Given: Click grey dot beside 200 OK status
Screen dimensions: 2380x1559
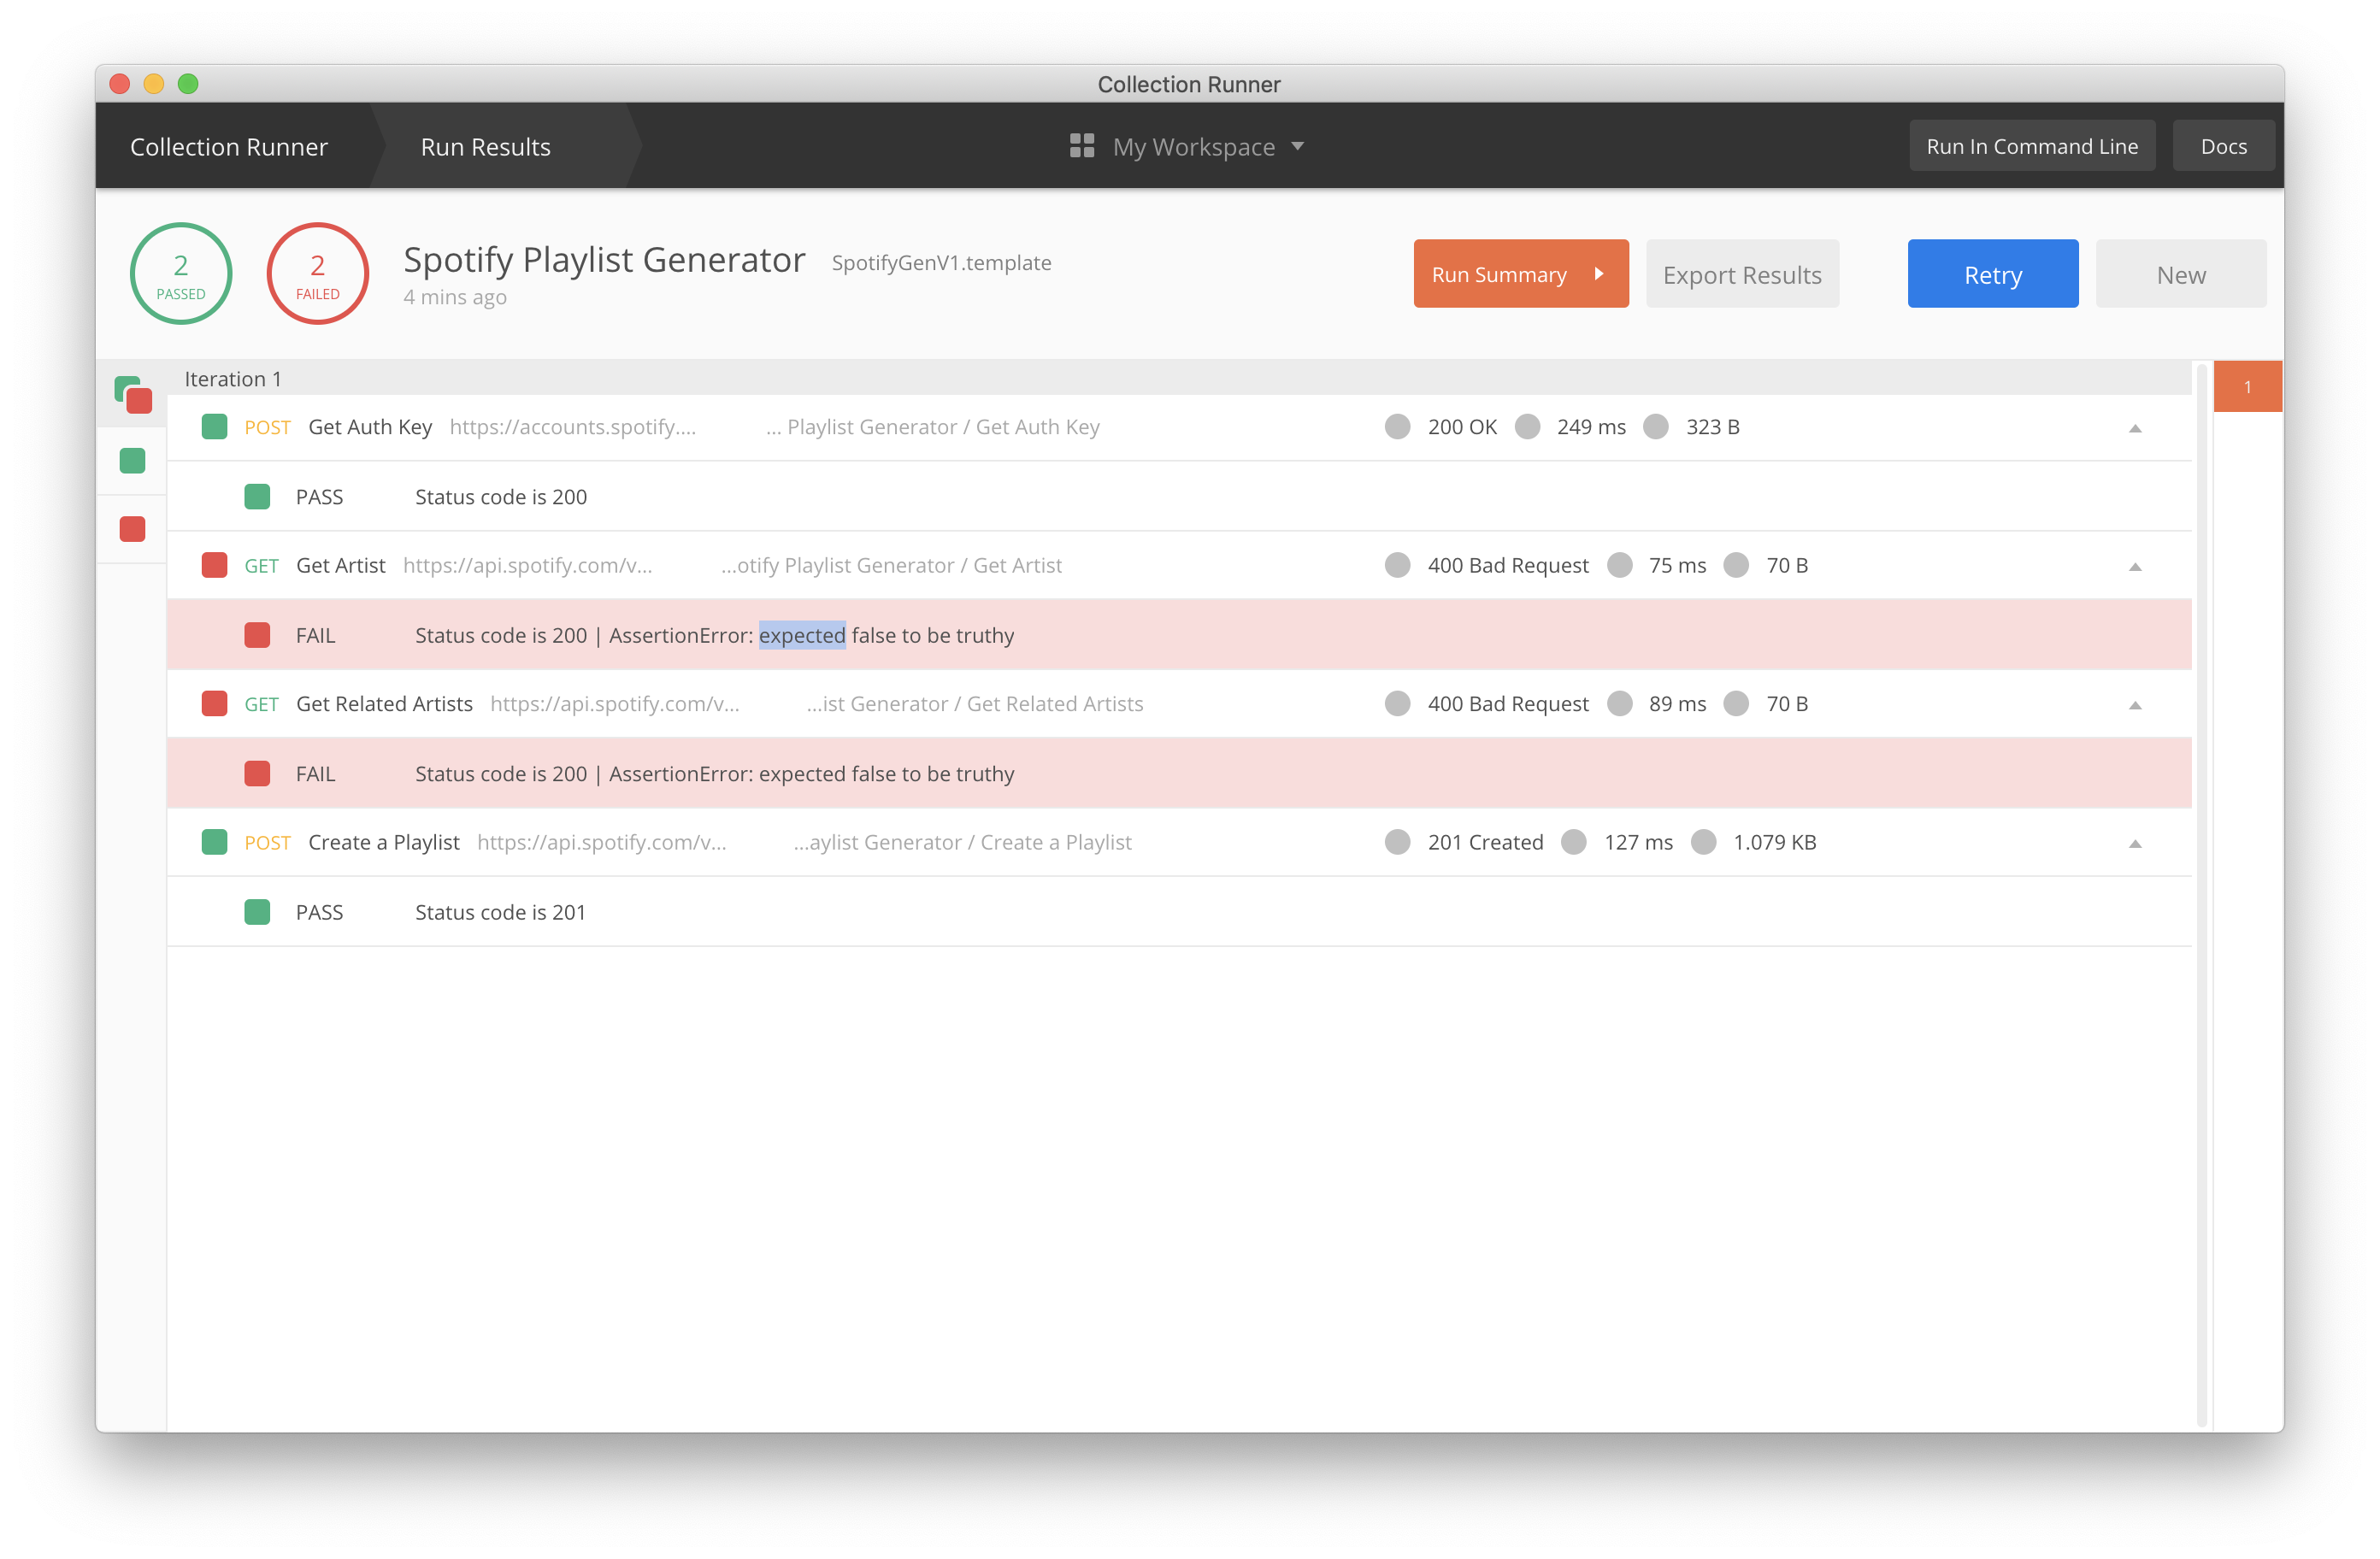Looking at the screenshot, I should tap(1397, 427).
